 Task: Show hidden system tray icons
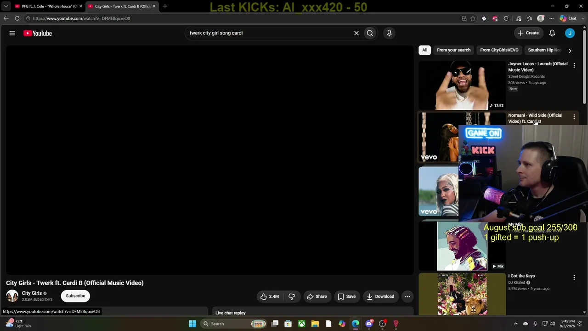515,324
